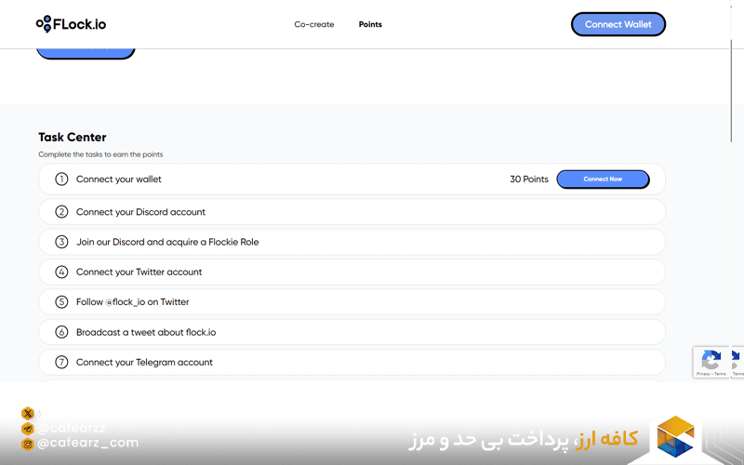
Task: Open the Co-create menu item
Action: [314, 24]
